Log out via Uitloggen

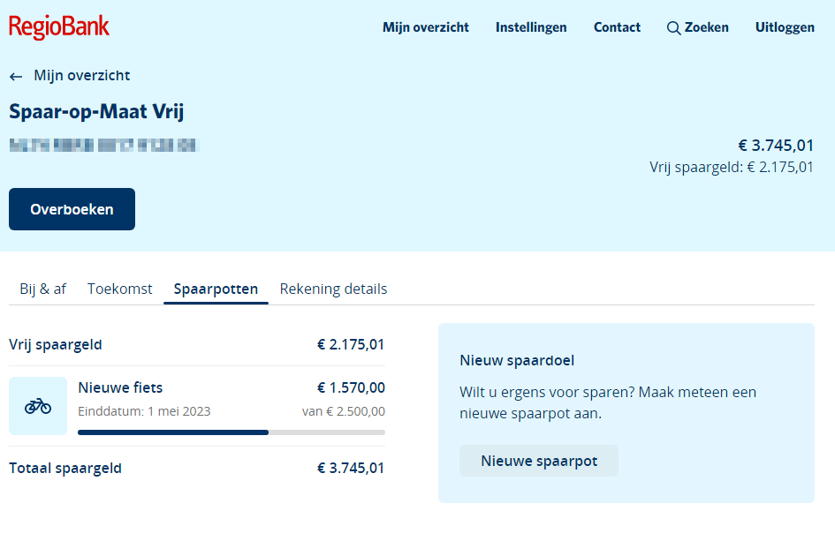(x=785, y=27)
